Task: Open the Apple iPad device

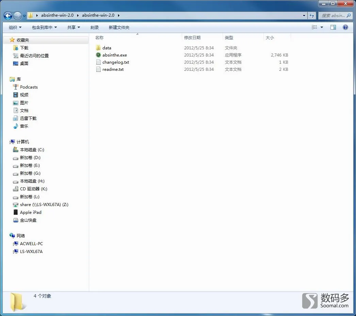Action: point(31,212)
